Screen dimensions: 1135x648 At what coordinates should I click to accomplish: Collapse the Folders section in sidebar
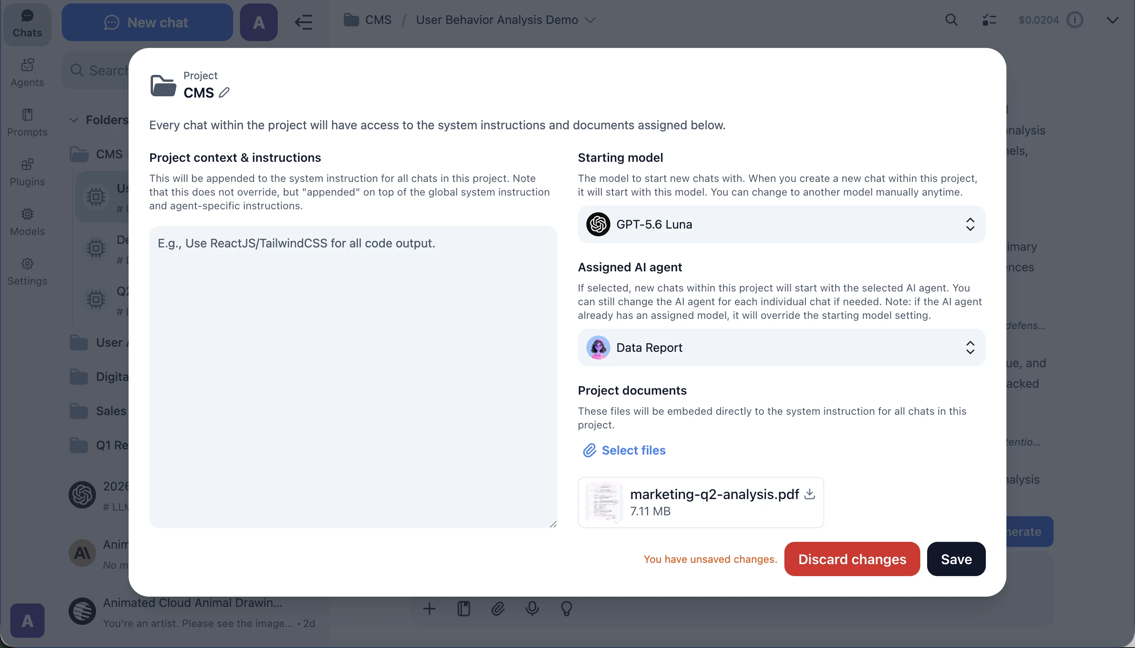pyautogui.click(x=74, y=120)
